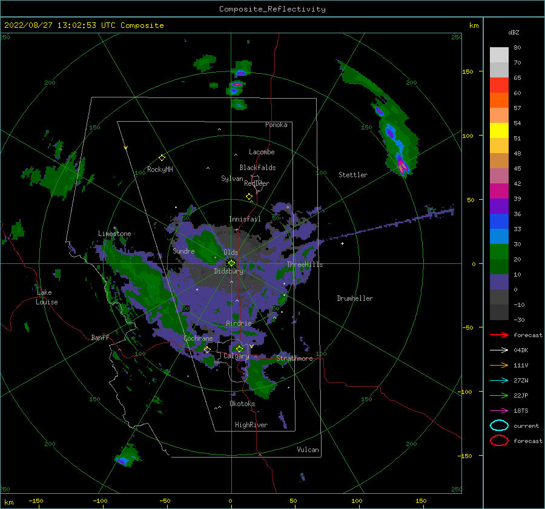This screenshot has height=509, width=545.
Task: Click the Didsbury label
Action: (x=229, y=271)
